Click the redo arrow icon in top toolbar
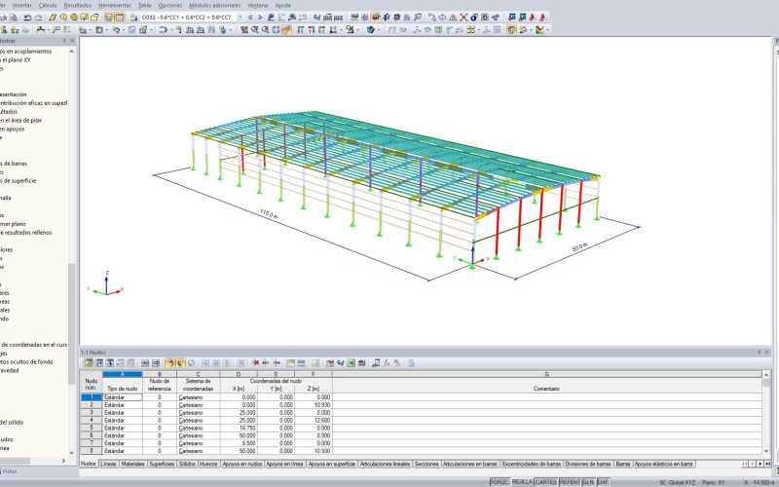This screenshot has width=779, height=487. pyautogui.click(x=38, y=18)
